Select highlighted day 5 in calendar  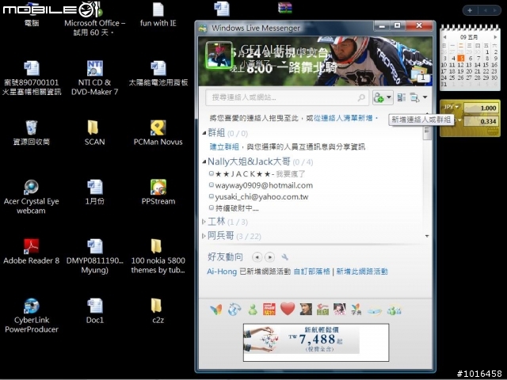pyautogui.click(x=461, y=58)
